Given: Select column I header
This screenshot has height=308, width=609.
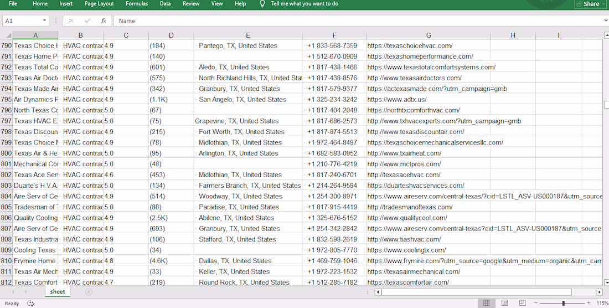Looking at the screenshot, I should pyautogui.click(x=559, y=35).
